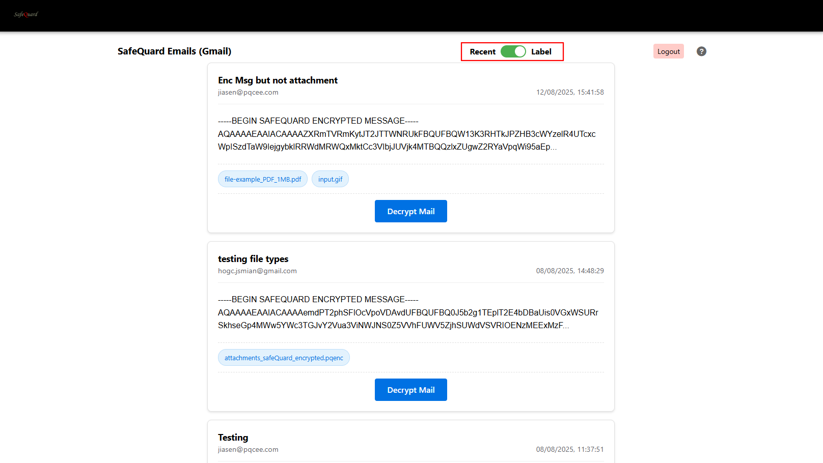Click the encrypted message body of first email
Viewport: 823px width, 463px height.
(407, 134)
